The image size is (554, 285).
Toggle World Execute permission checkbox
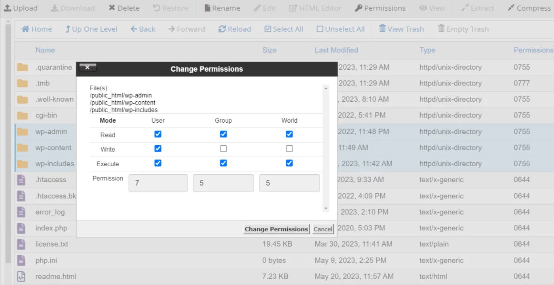[289, 163]
